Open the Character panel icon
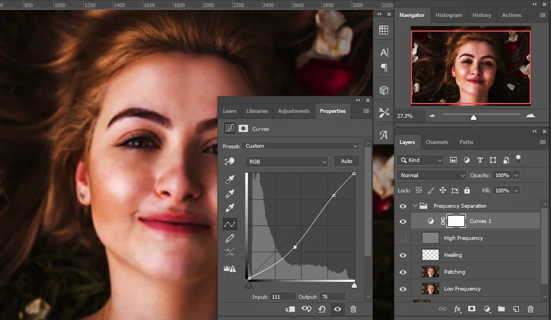551x320 pixels. click(384, 52)
